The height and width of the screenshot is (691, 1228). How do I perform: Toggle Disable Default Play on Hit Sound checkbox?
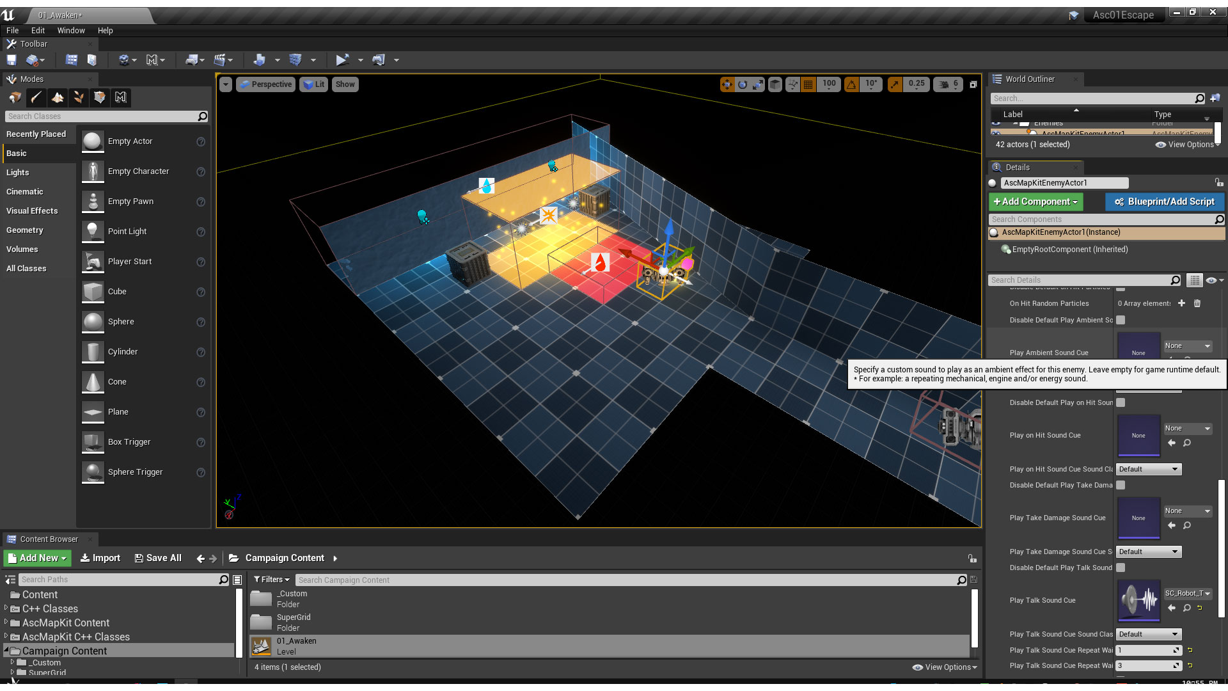[x=1121, y=402]
